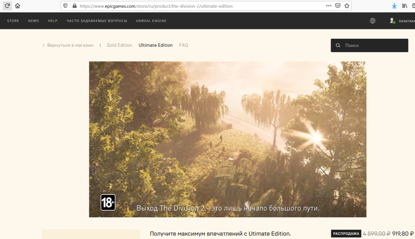
Task: Open page actions three-dot menu
Action: tap(329, 6)
